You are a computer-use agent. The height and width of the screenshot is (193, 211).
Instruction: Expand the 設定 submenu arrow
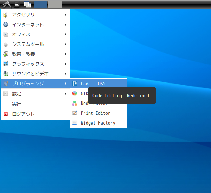click(x=65, y=94)
